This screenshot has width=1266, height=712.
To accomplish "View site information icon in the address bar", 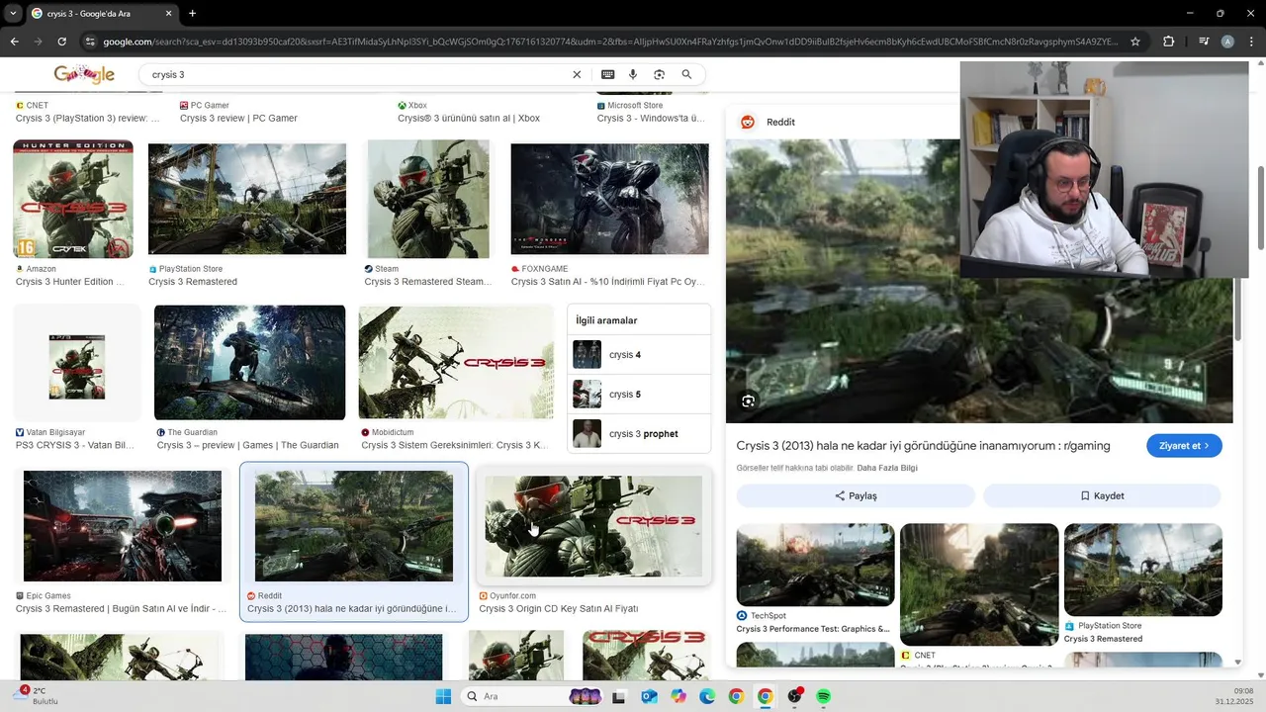I will tap(90, 42).
